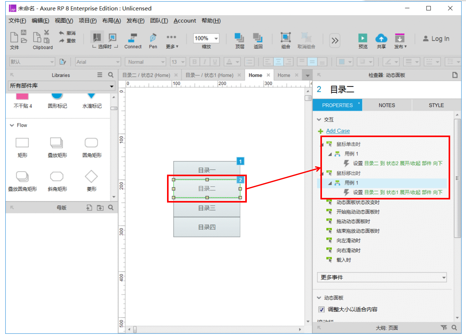
Task: Click the inspector page document icon
Action: click(455, 75)
